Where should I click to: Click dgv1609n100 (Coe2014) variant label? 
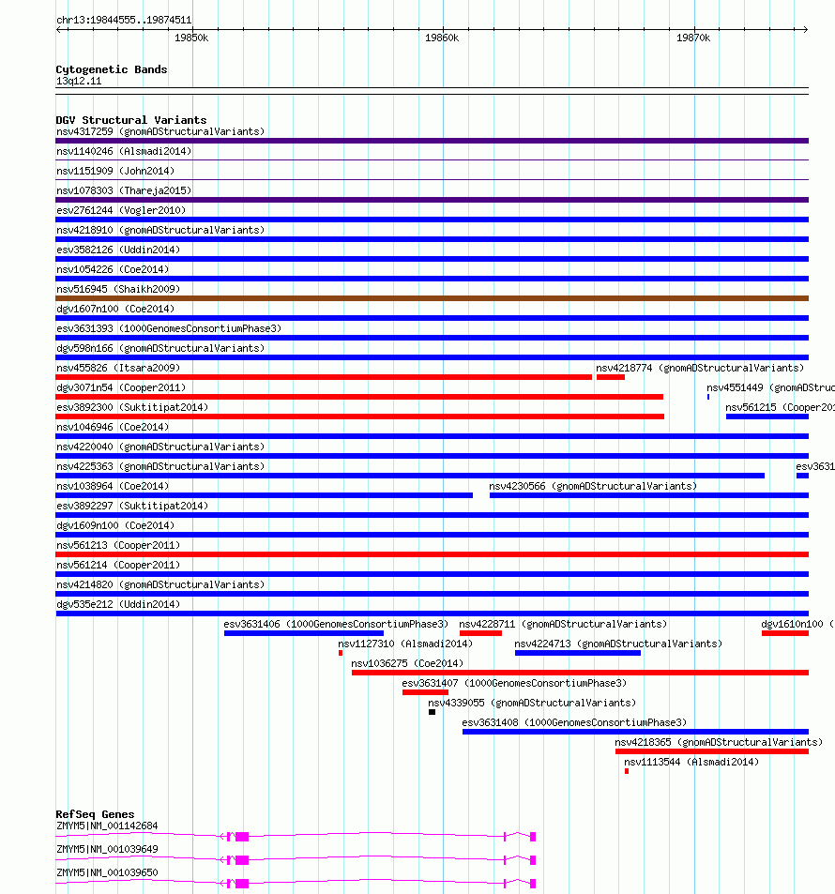tap(115, 525)
